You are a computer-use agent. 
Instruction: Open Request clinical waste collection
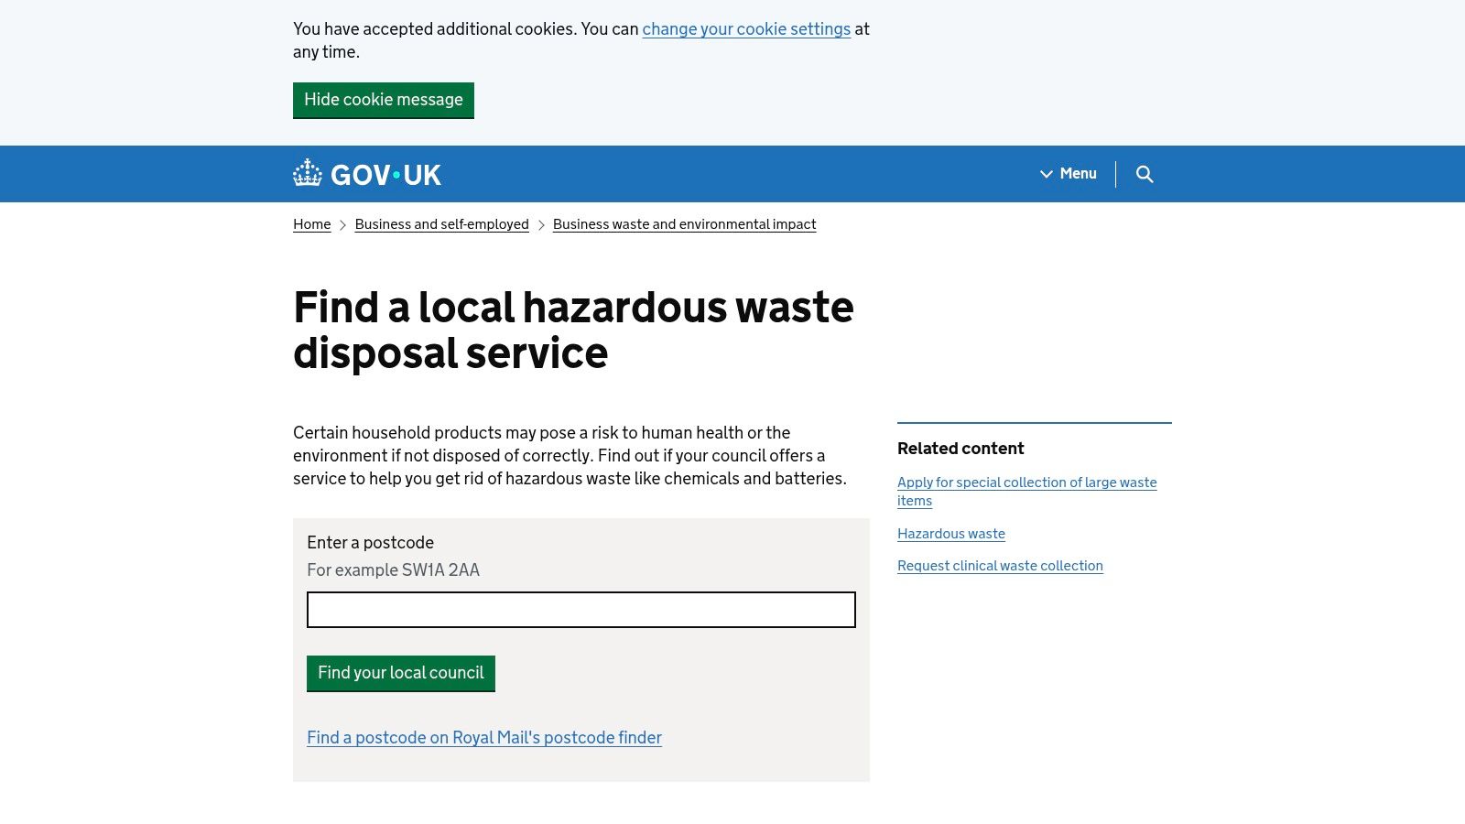[x=1000, y=566]
